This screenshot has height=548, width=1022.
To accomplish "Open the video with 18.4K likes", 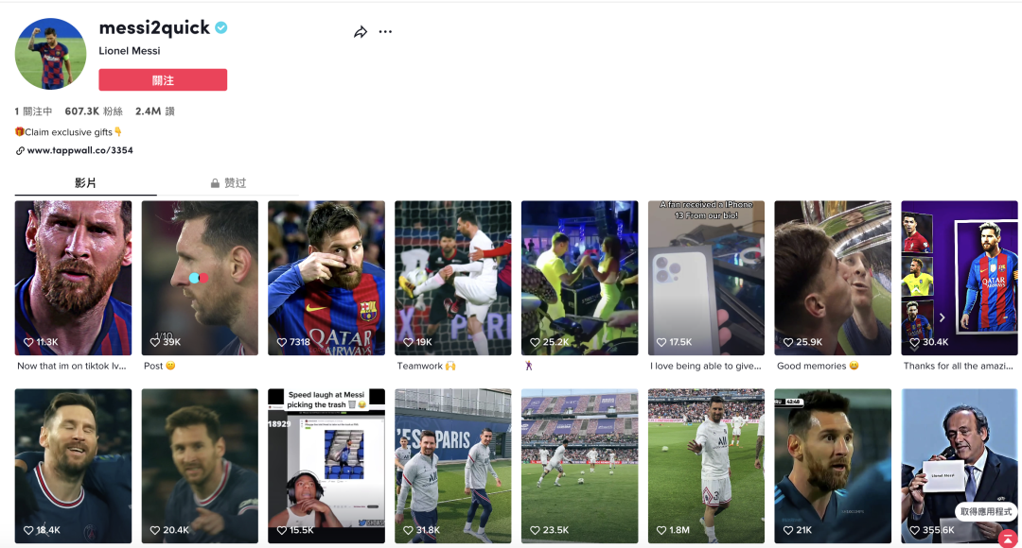I will point(73,466).
